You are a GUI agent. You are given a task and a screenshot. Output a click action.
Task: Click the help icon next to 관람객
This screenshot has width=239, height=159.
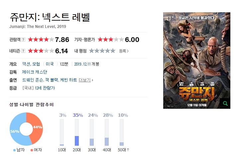click(23, 40)
